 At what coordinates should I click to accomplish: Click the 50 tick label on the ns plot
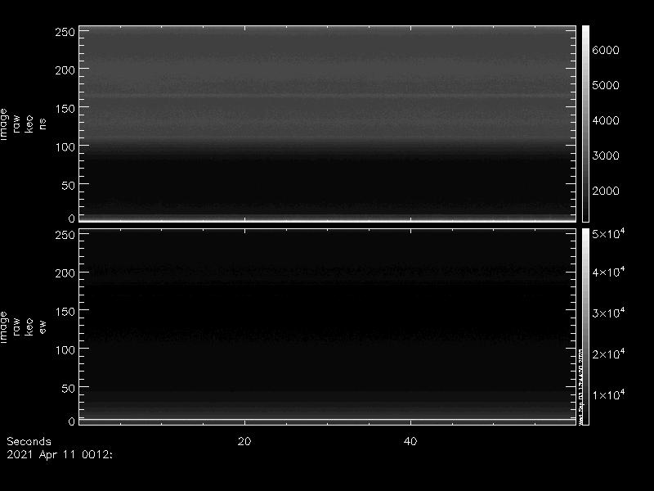click(x=68, y=186)
